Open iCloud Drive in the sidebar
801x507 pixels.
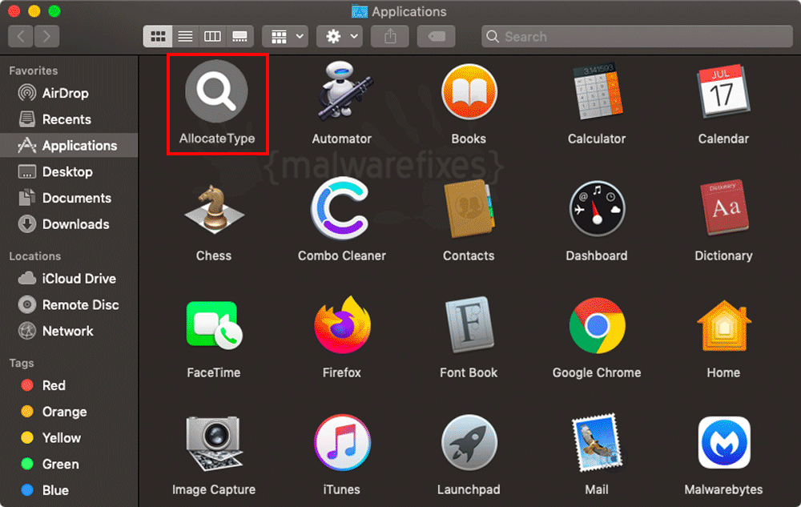(69, 278)
